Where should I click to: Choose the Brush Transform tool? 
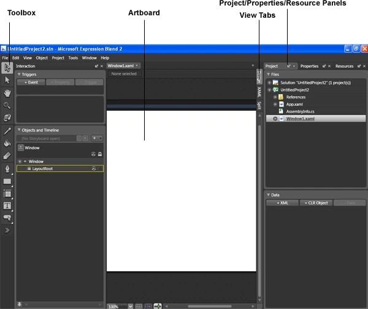pyautogui.click(x=7, y=155)
